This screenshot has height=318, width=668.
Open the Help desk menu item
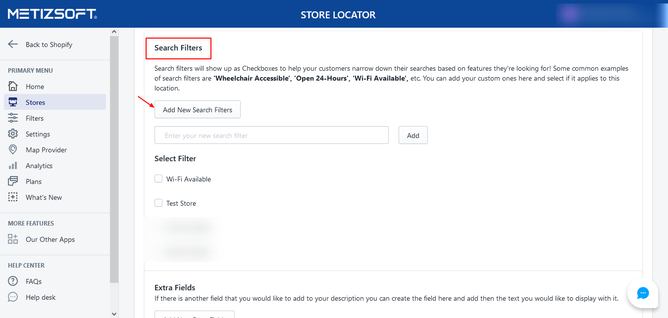click(41, 297)
